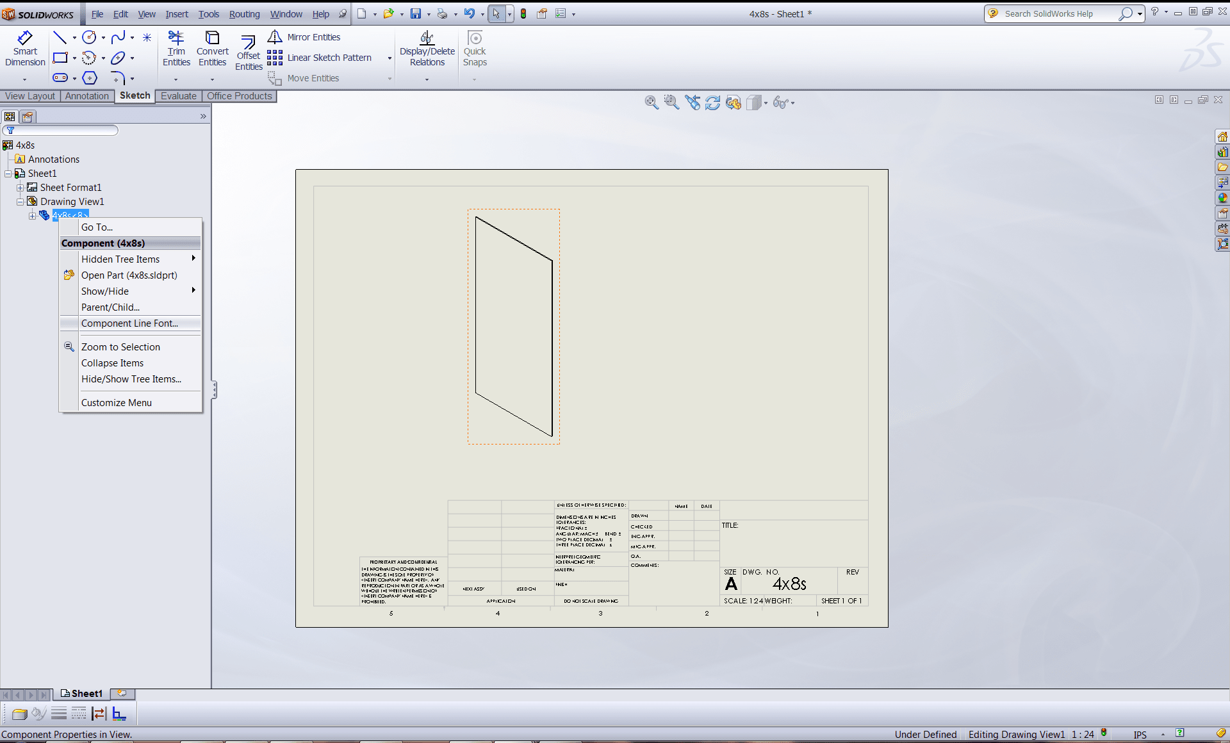1230x743 pixels.
Task: Click the Rotate View icon in view toolbar
Action: [x=712, y=102]
